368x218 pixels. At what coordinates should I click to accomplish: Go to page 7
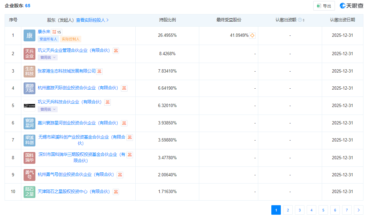[347, 210]
